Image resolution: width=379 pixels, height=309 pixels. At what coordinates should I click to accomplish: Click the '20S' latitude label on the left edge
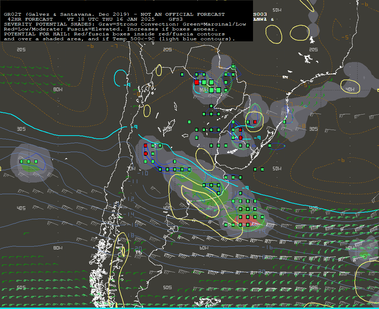(21, 49)
